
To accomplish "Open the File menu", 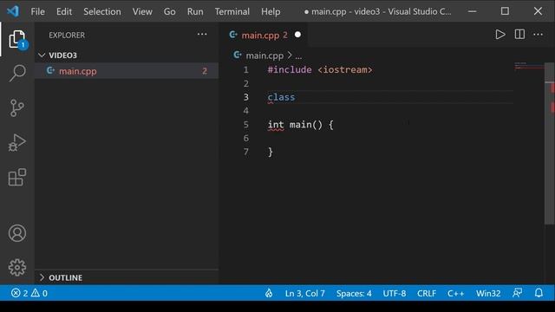I will [x=37, y=11].
